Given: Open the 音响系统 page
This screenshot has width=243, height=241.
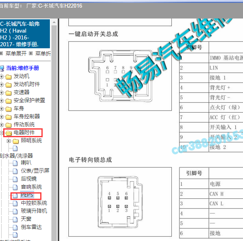Looking at the screenshot, I should coord(31,187).
